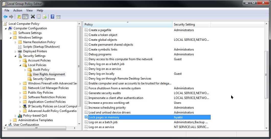Click the blue Help toolbar icon
This screenshot has height=139, width=271.
[x=52, y=17]
